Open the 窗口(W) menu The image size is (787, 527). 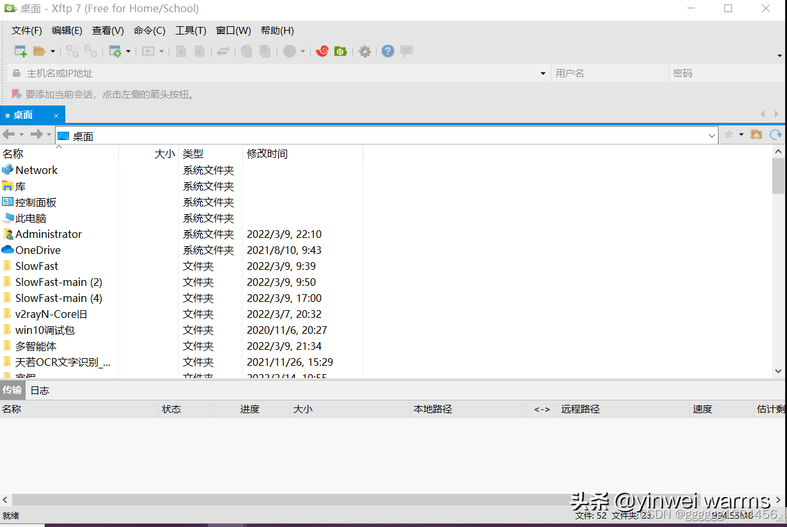[233, 31]
